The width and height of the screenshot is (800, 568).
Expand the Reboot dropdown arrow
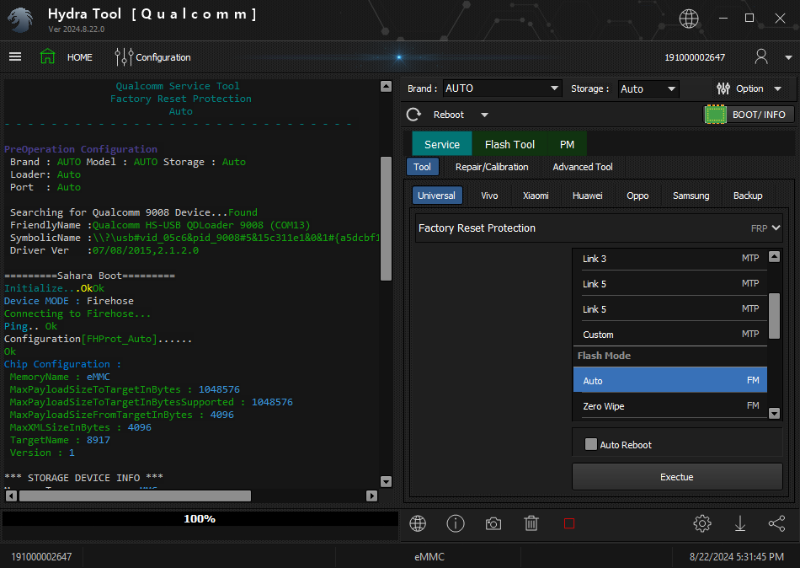pyautogui.click(x=485, y=115)
